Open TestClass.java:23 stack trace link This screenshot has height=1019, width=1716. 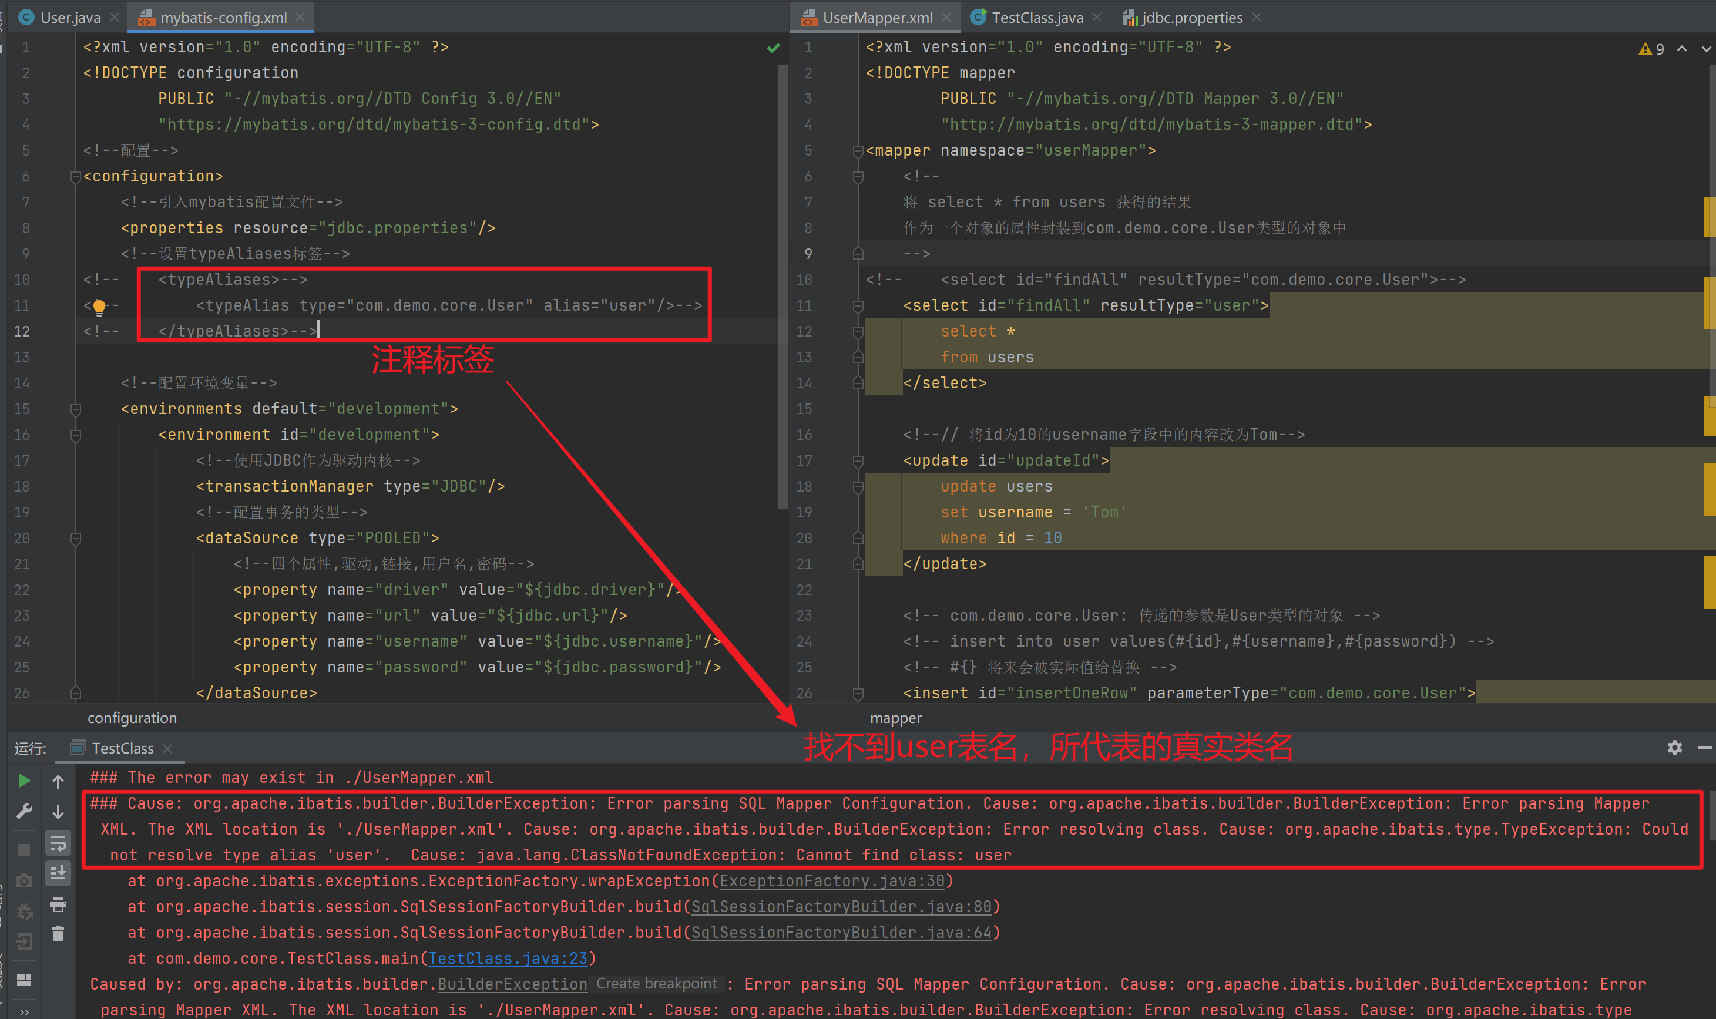(x=508, y=959)
